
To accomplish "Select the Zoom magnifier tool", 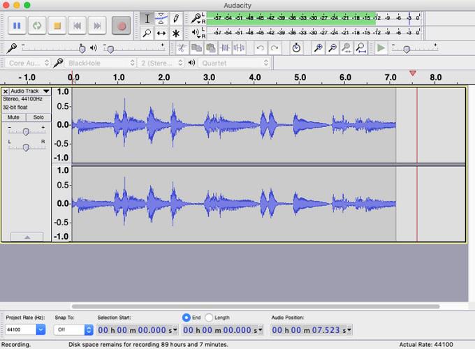I will click(147, 33).
